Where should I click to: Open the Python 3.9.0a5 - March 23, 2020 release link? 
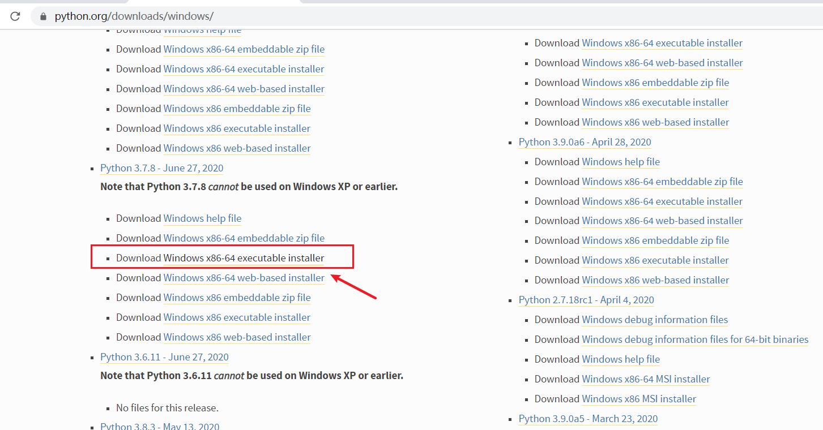588,419
